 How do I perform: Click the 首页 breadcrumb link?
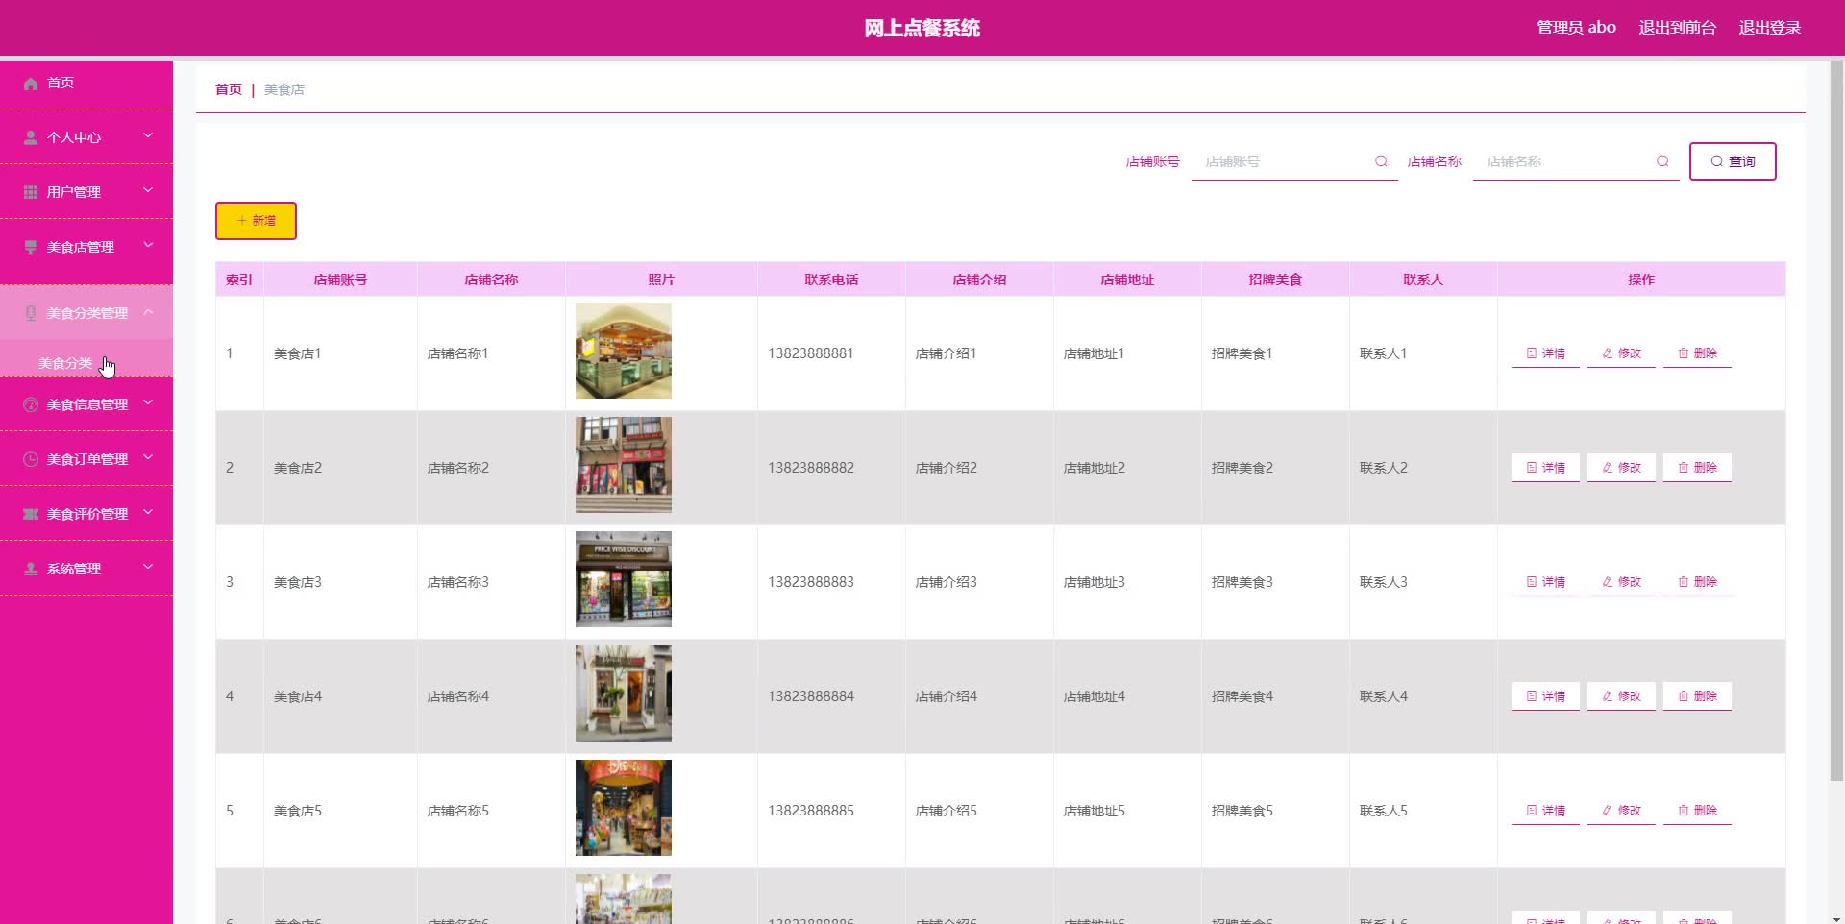coord(229,89)
